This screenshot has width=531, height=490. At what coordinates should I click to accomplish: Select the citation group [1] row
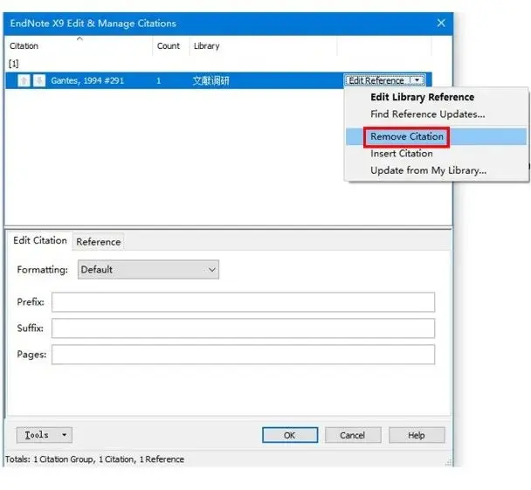tap(14, 64)
